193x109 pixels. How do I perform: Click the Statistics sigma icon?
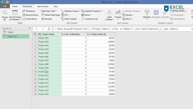[x=147, y=13]
